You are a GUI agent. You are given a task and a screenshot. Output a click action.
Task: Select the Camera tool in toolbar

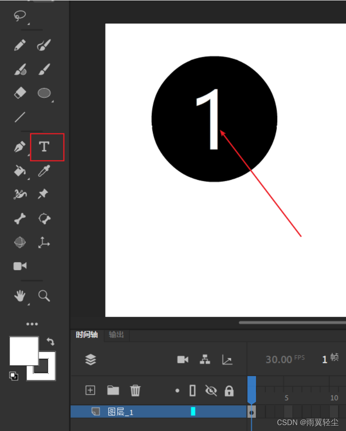coord(20,266)
